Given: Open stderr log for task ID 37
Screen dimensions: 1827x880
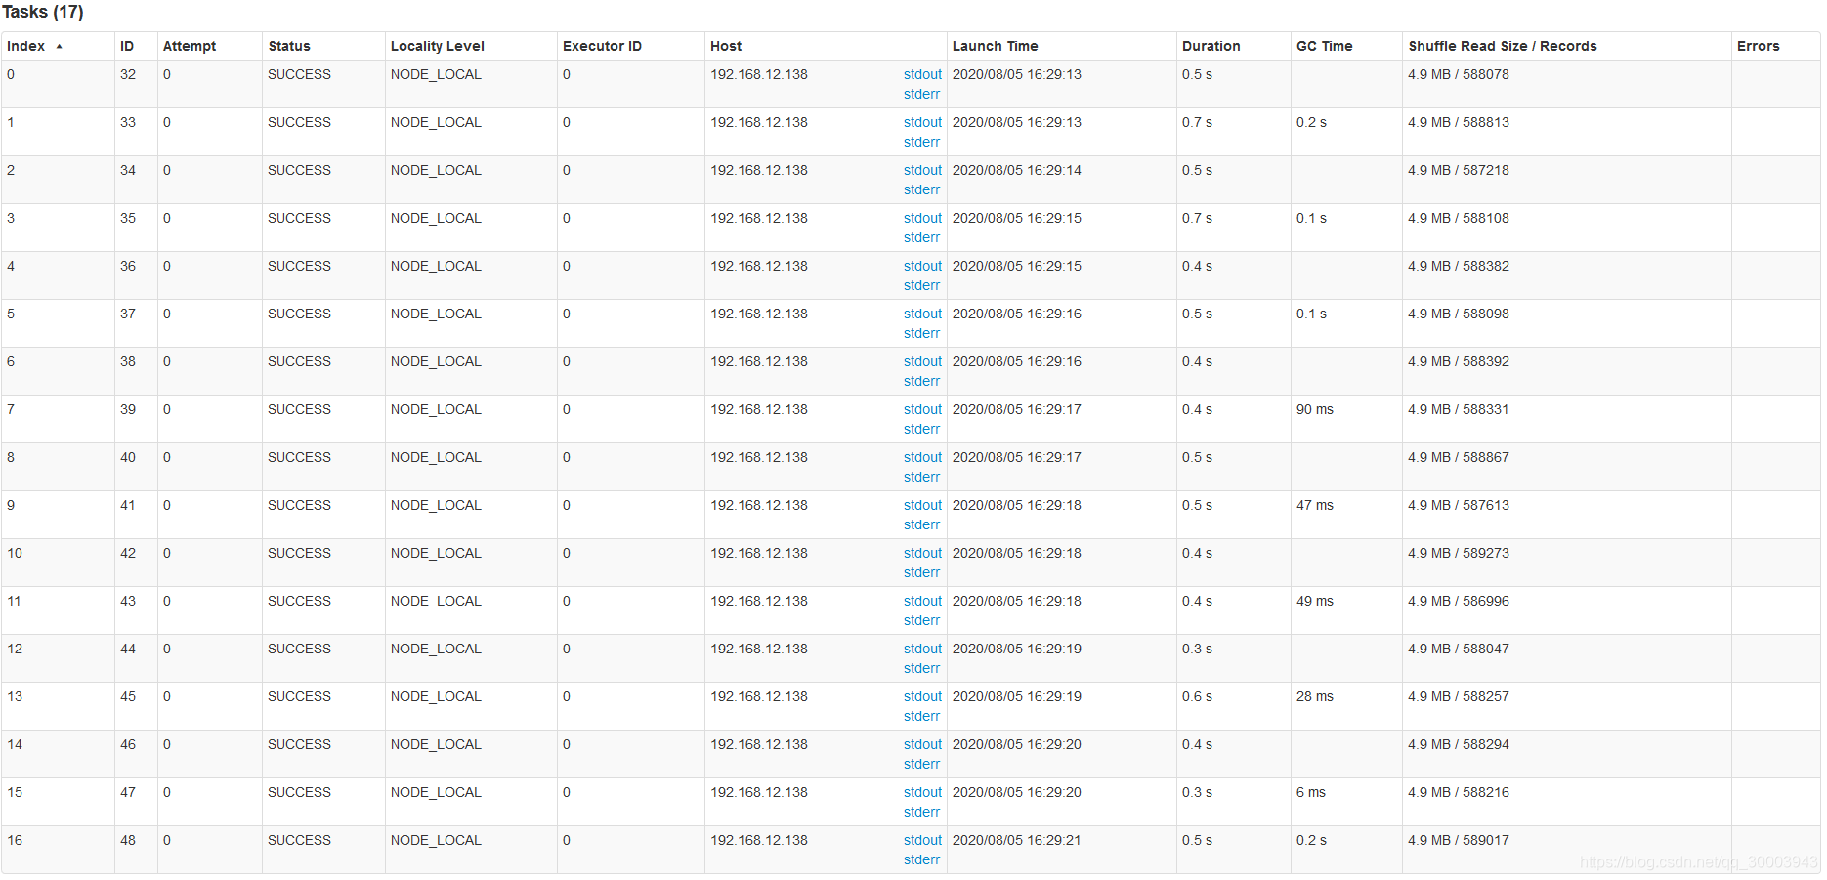Looking at the screenshot, I should tap(921, 333).
